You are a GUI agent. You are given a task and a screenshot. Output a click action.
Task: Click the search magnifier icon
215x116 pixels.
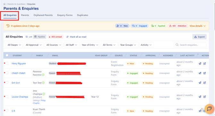coord(177,45)
